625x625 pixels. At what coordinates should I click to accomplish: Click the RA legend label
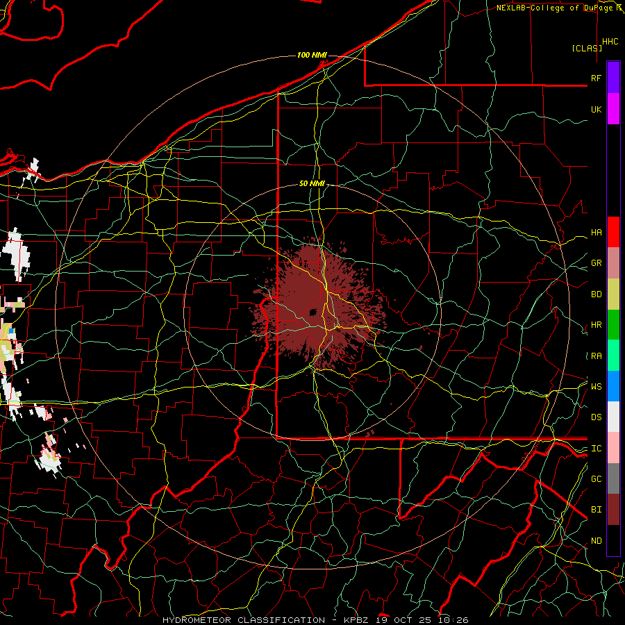pos(596,356)
